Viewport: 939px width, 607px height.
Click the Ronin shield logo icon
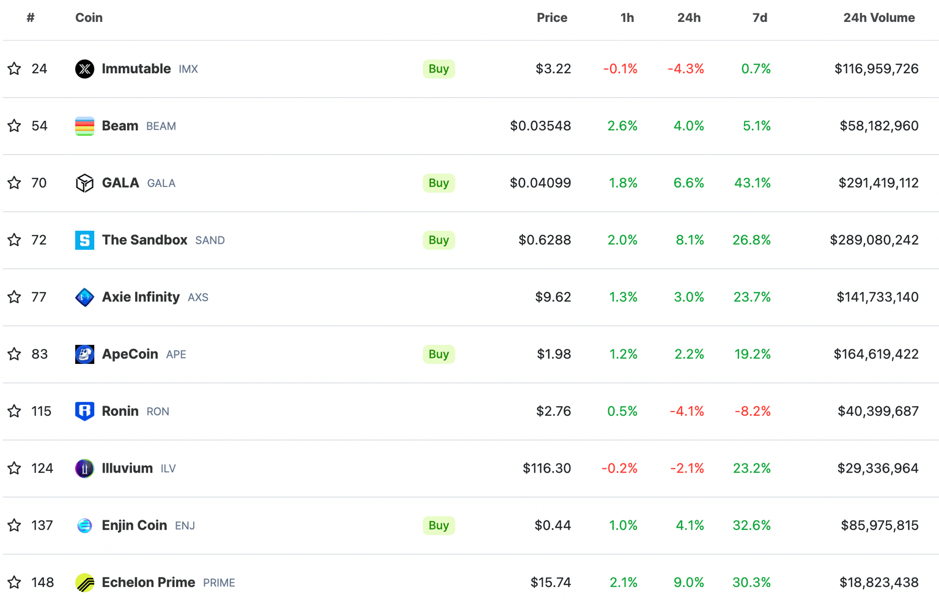(84, 411)
